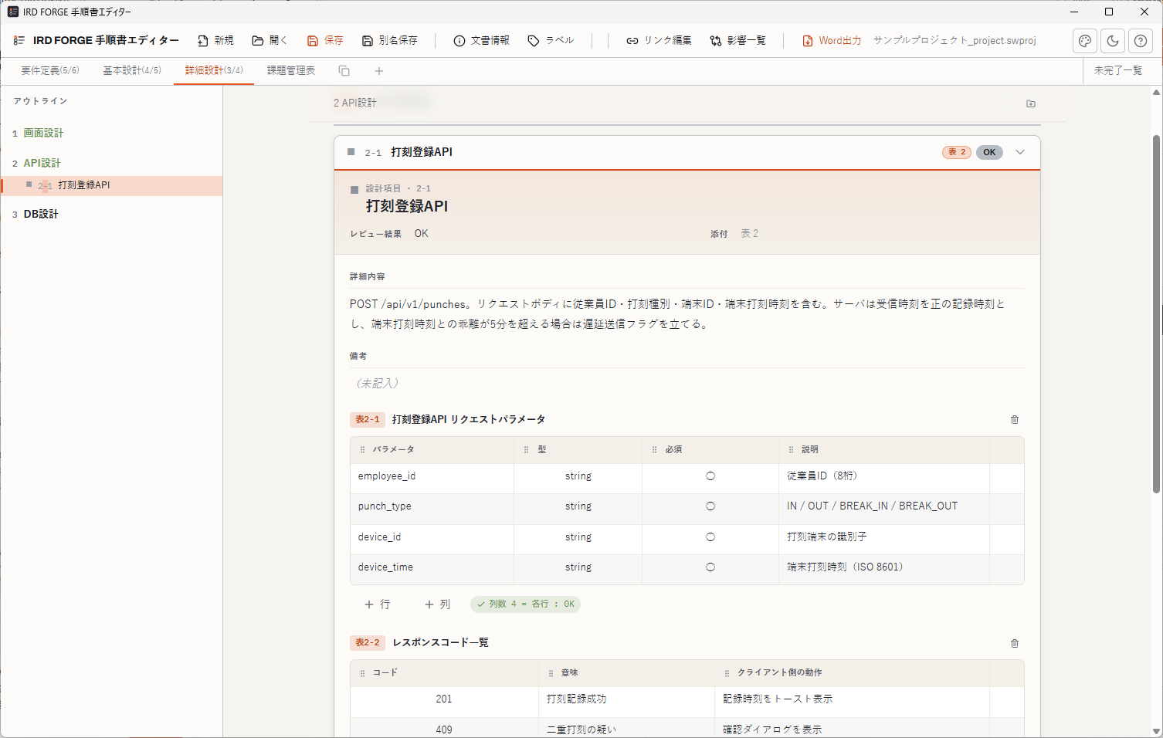This screenshot has width=1163, height=738.
Task: Export with Word出力
Action: coord(832,40)
